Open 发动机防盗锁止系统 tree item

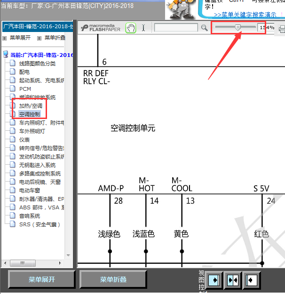41,157
